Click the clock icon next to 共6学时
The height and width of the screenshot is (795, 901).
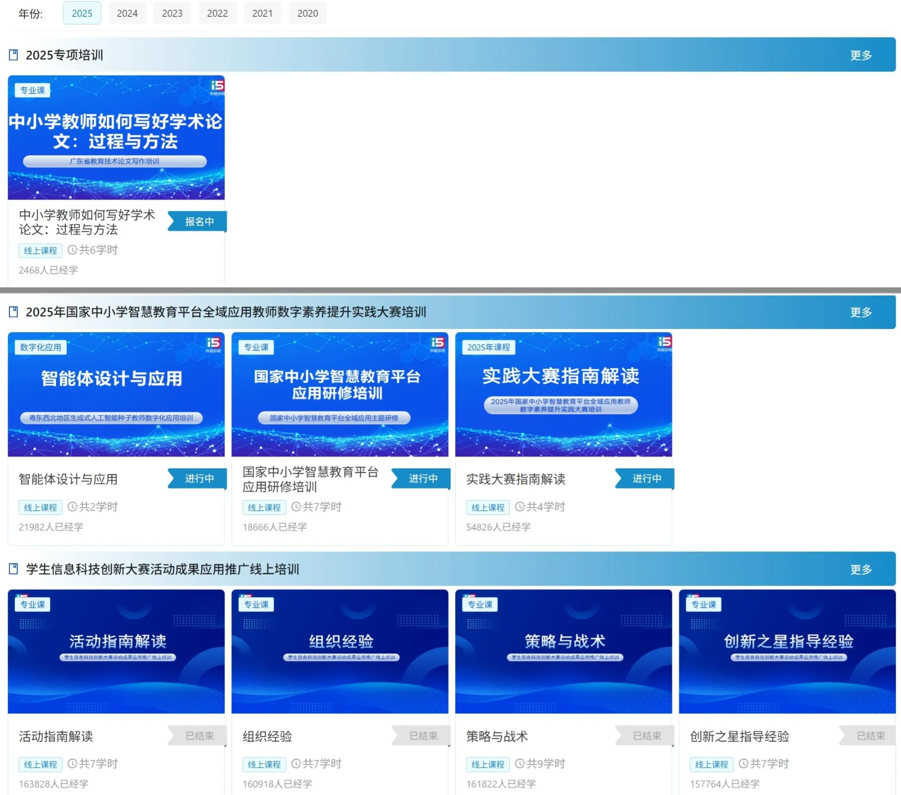coord(72,250)
